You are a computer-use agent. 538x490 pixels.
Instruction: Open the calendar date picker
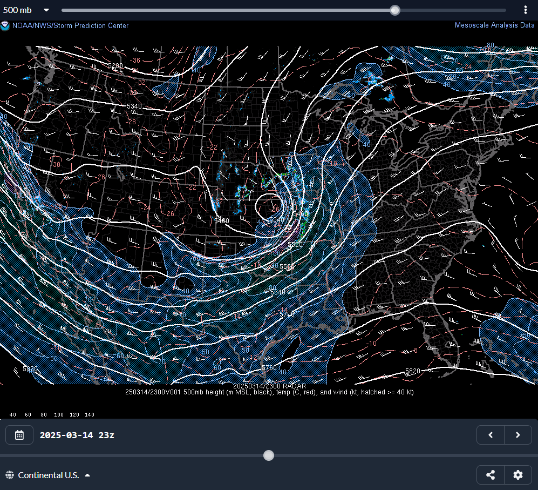tap(19, 435)
